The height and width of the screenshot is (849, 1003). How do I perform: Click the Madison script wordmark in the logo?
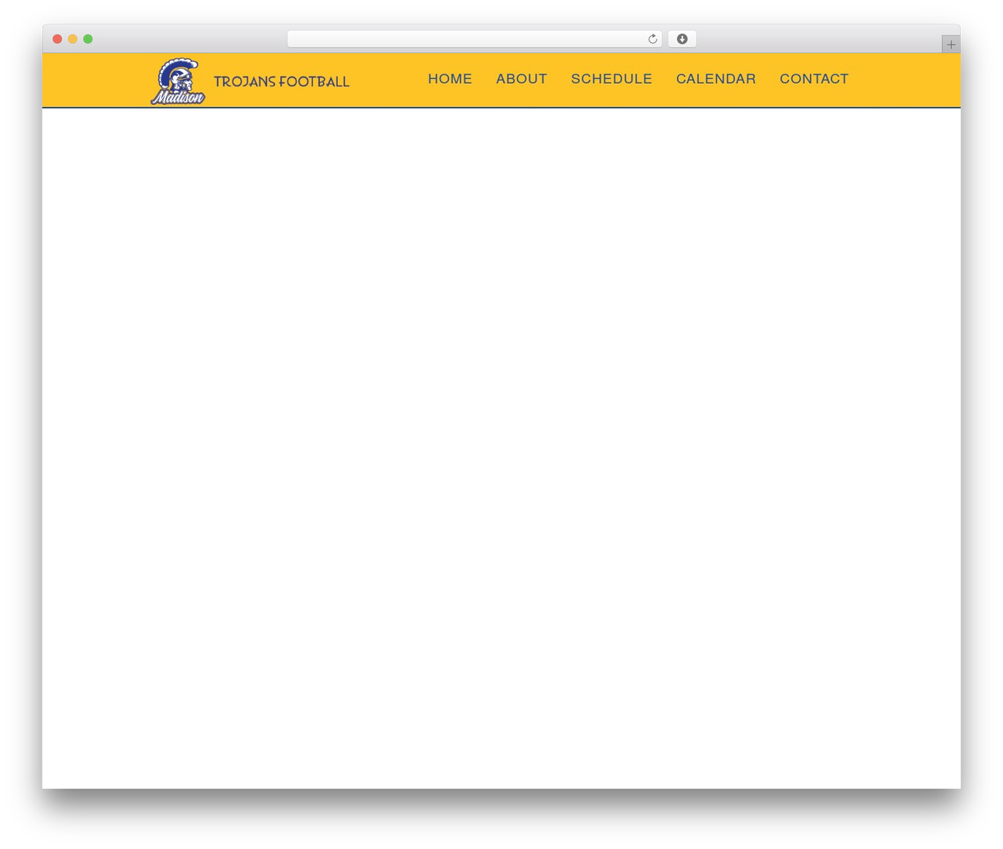point(178,97)
